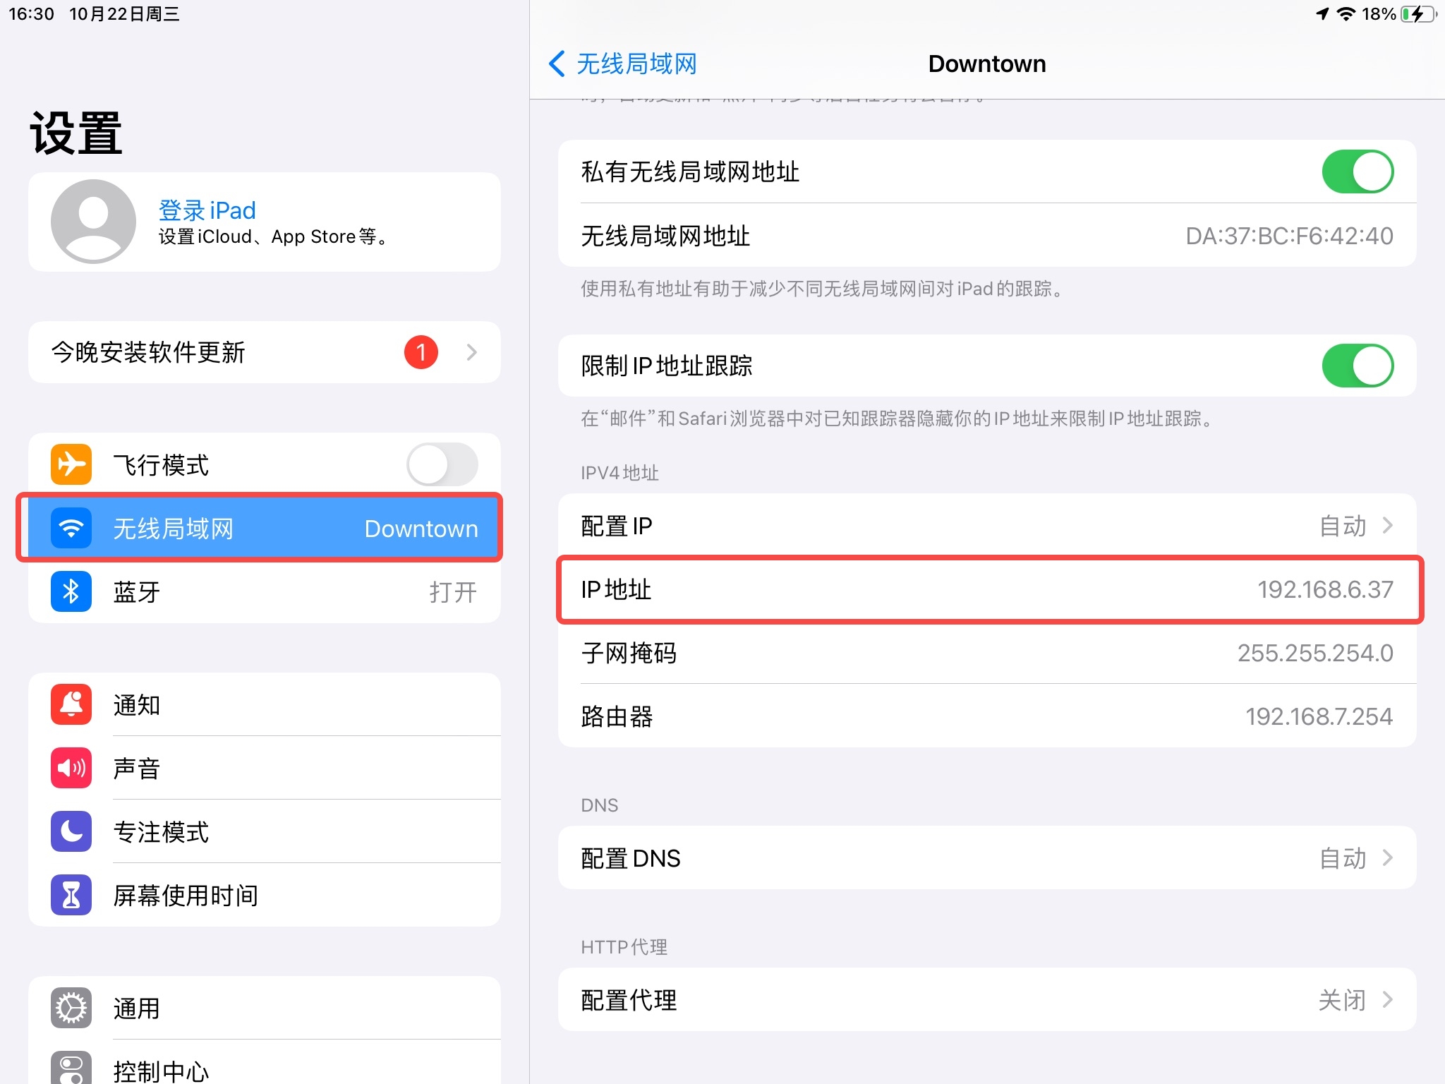Turn off Limit IP Address Tracking
Image resolution: width=1445 pixels, height=1084 pixels.
pyautogui.click(x=1357, y=366)
